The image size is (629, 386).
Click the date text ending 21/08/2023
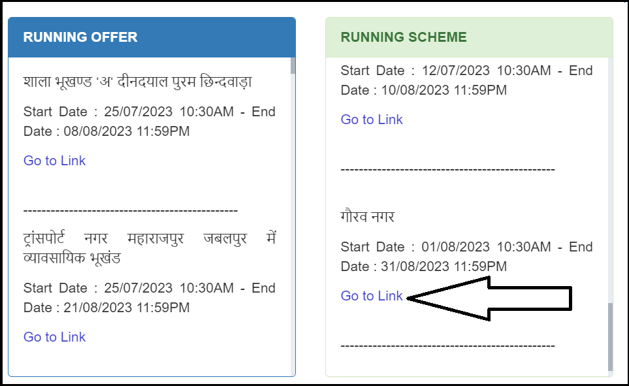coord(149,298)
